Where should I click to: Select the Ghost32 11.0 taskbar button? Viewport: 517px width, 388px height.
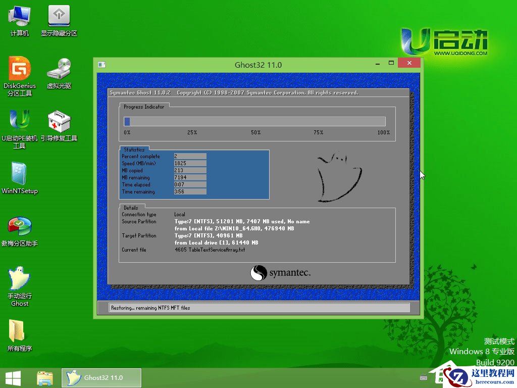point(101,377)
